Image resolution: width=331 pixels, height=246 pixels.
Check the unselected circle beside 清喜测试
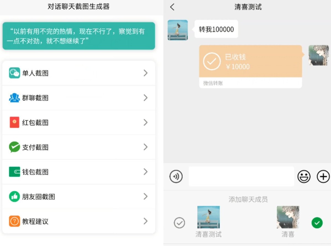click(x=179, y=223)
